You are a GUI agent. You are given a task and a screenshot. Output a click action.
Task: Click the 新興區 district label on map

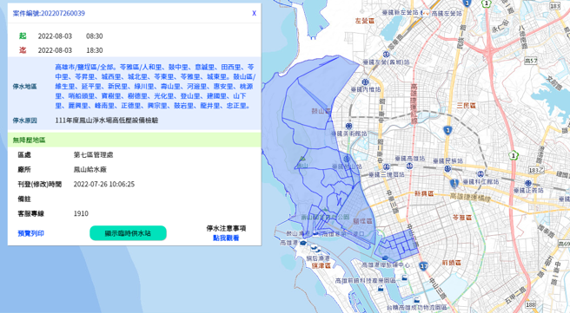click(x=424, y=193)
